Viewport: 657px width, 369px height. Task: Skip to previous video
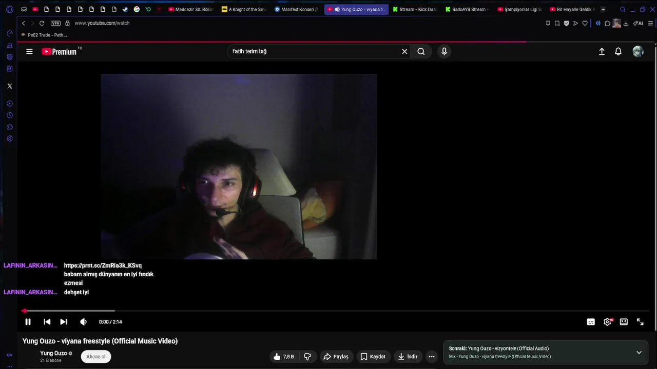click(x=47, y=322)
